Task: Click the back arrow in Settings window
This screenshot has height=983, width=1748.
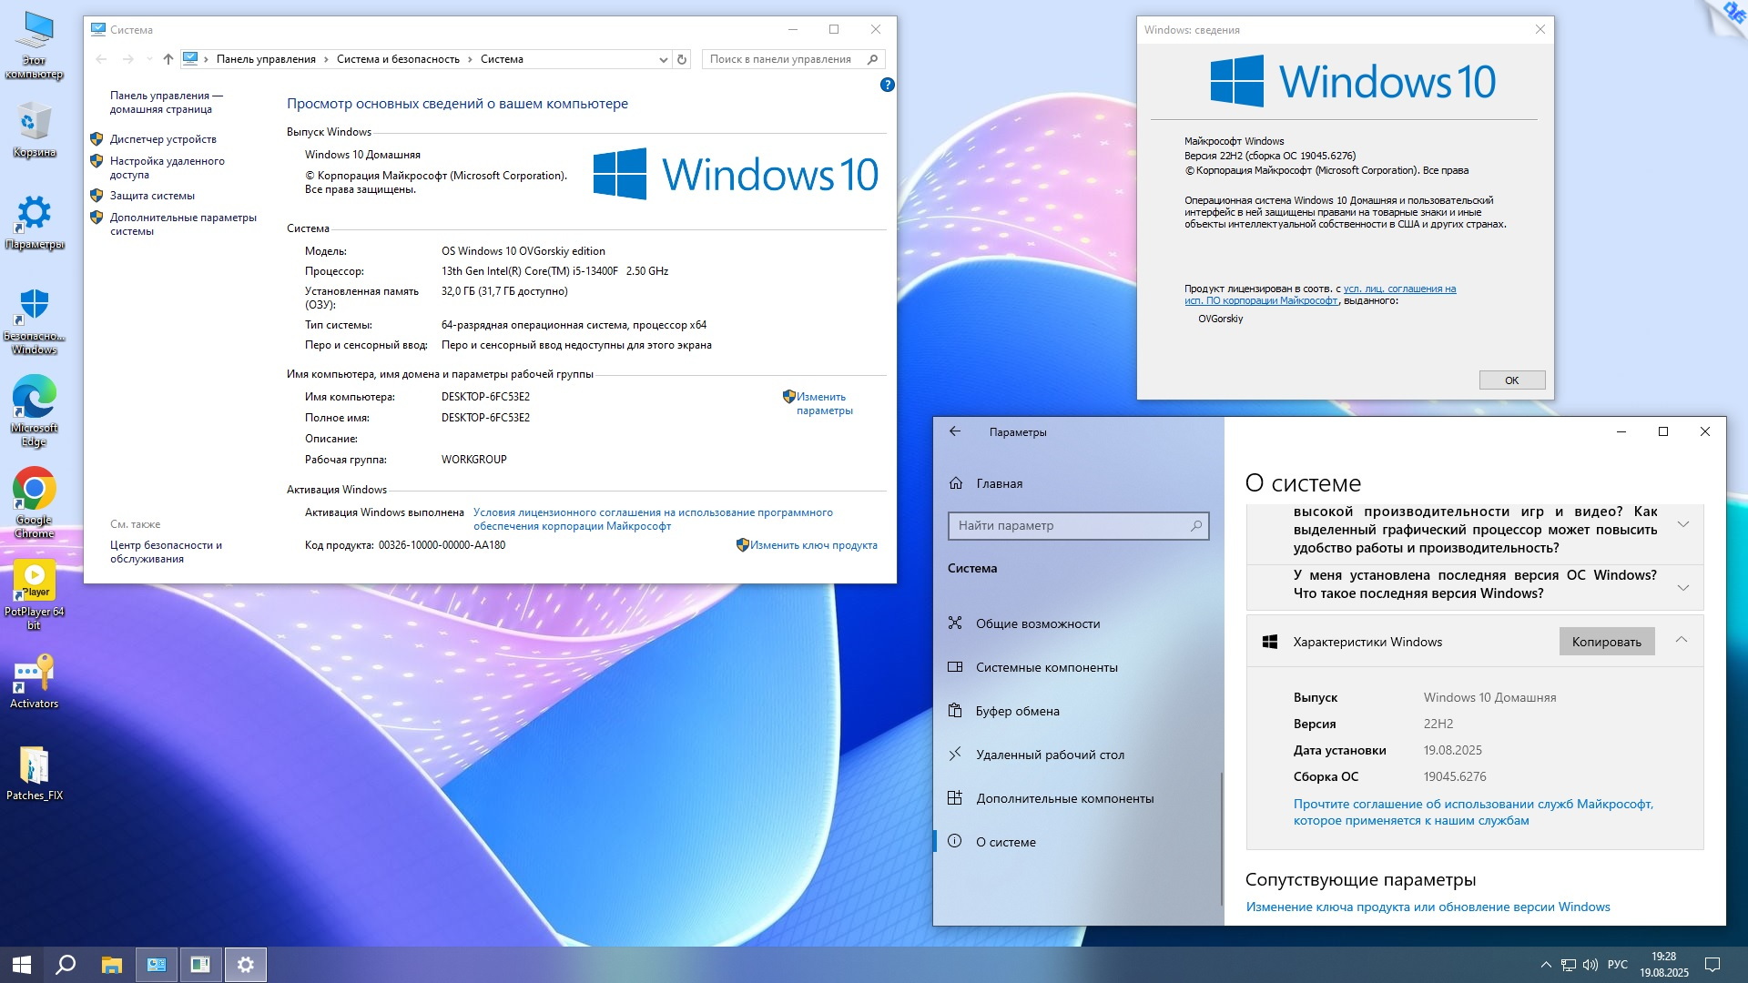Action: [955, 432]
